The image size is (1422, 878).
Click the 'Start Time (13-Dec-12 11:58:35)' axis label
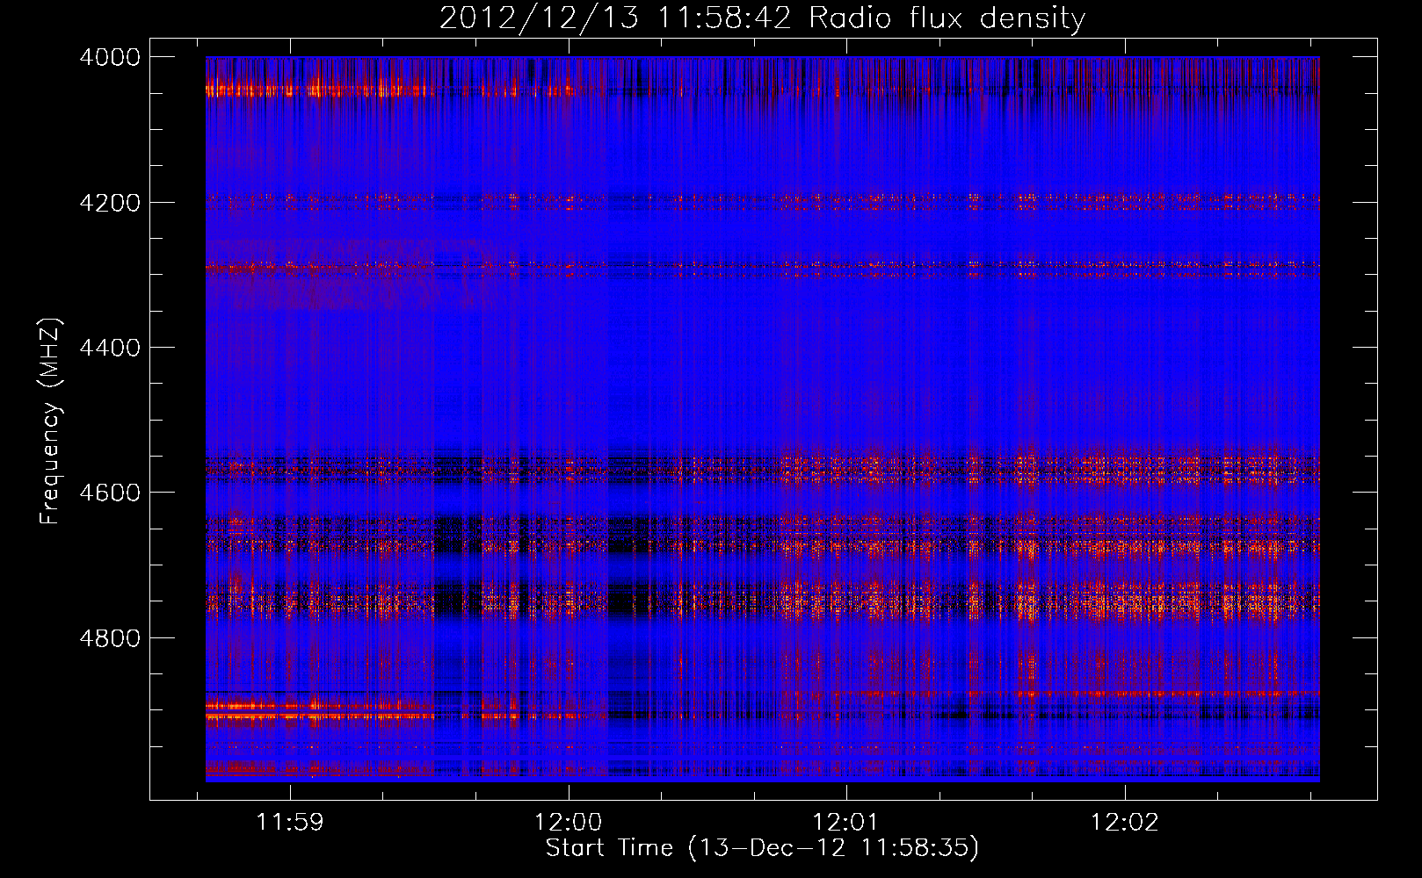point(762,848)
